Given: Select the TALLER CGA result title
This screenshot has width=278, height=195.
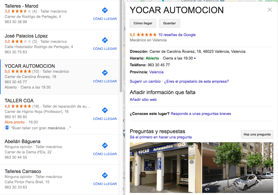Looking at the screenshot, I should coord(19,101).
